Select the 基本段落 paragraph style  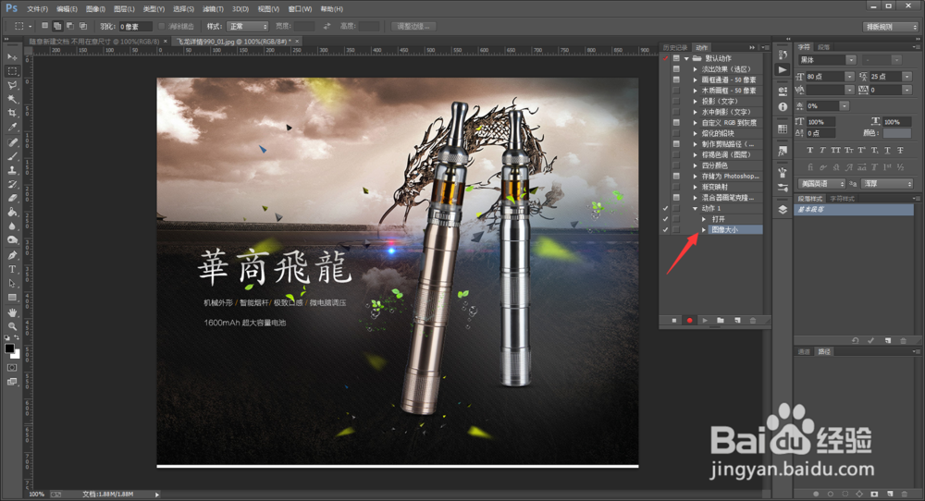[x=854, y=209]
